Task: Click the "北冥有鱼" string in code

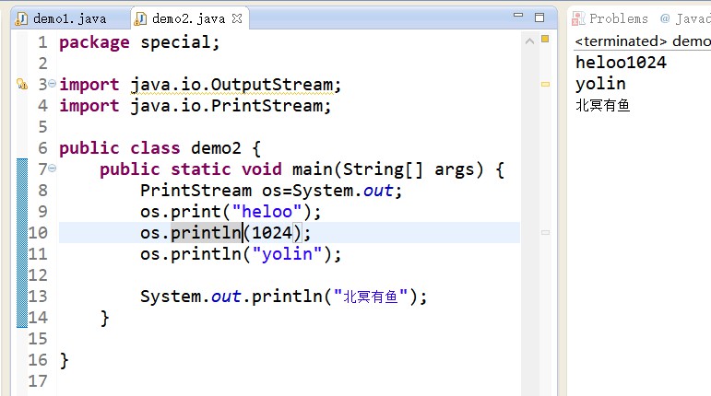Action: coord(371,297)
